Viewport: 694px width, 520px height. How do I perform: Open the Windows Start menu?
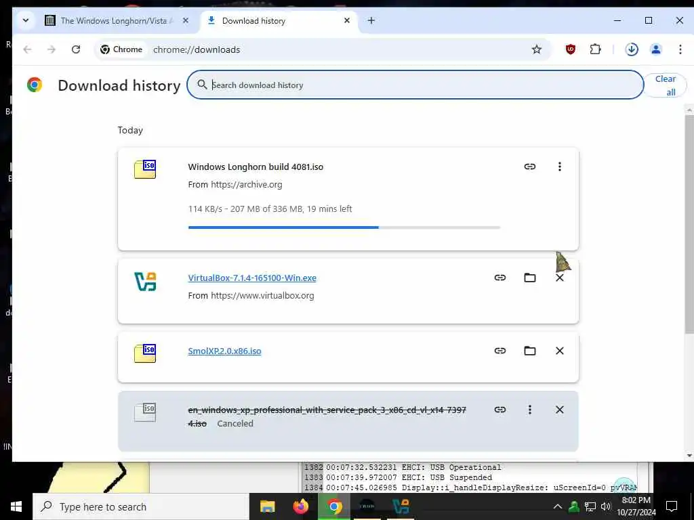[x=16, y=506]
